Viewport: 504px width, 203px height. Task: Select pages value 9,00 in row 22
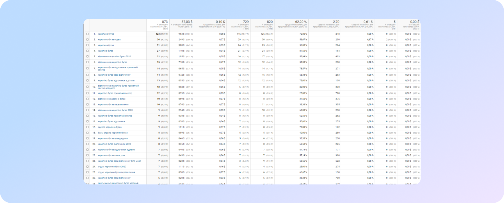337,155
